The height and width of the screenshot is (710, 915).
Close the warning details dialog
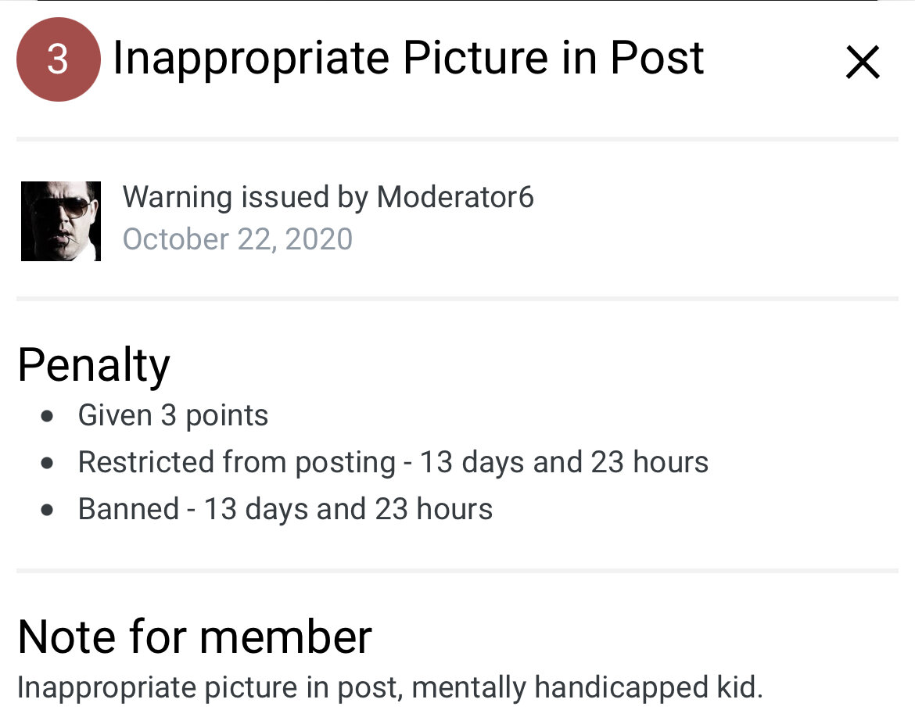[863, 63]
